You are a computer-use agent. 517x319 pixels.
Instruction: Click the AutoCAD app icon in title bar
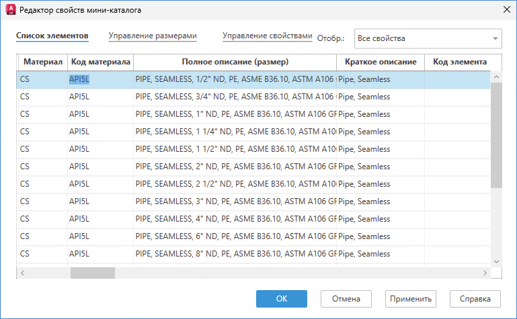9,9
